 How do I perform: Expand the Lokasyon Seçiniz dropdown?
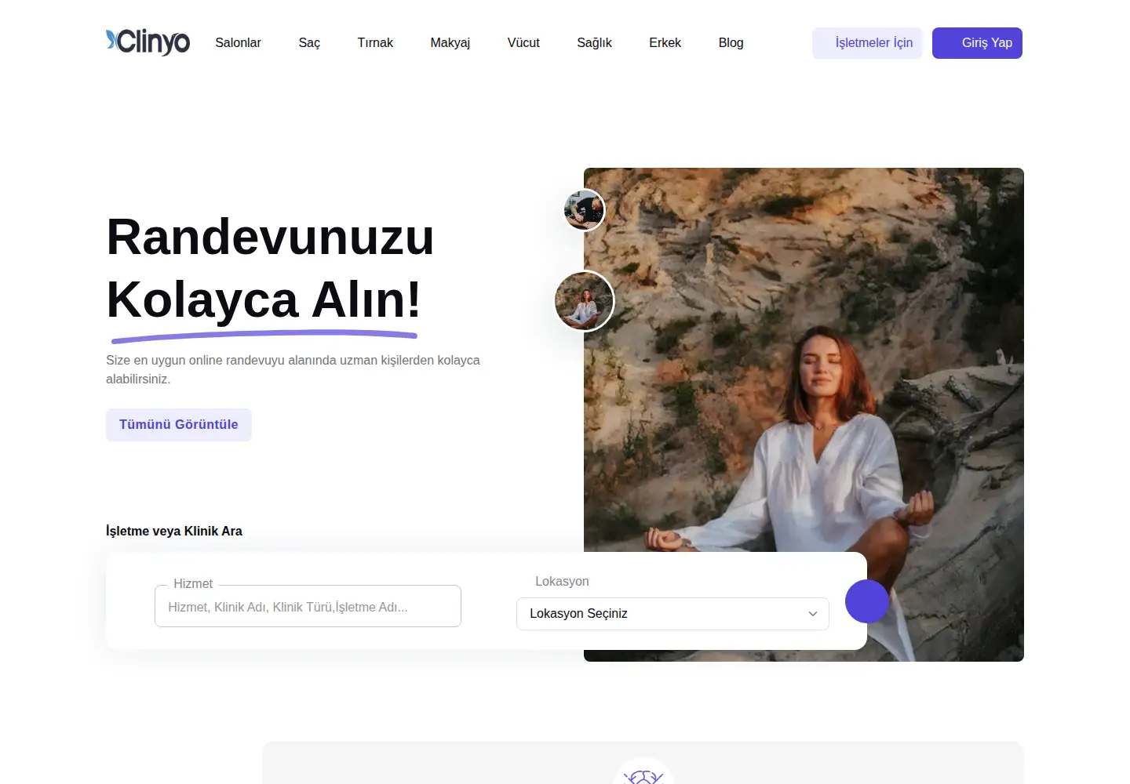click(x=673, y=614)
